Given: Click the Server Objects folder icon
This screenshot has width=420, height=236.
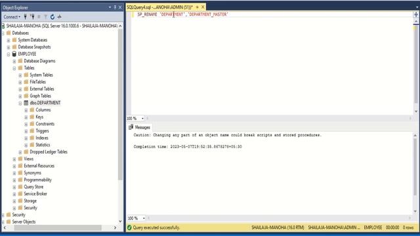Looking at the screenshot, I should tap(9, 222).
